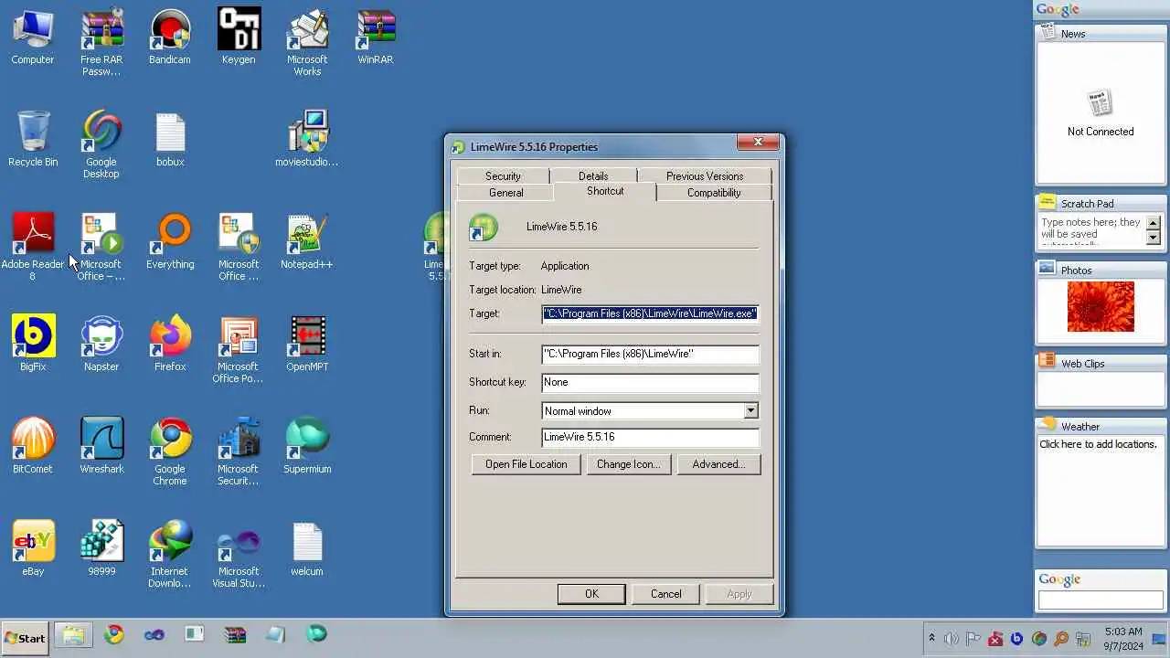
Task: Click the Advanced button
Action: pyautogui.click(x=718, y=464)
